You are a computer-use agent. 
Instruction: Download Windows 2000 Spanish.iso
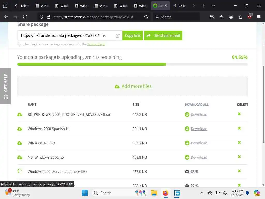click(199, 129)
